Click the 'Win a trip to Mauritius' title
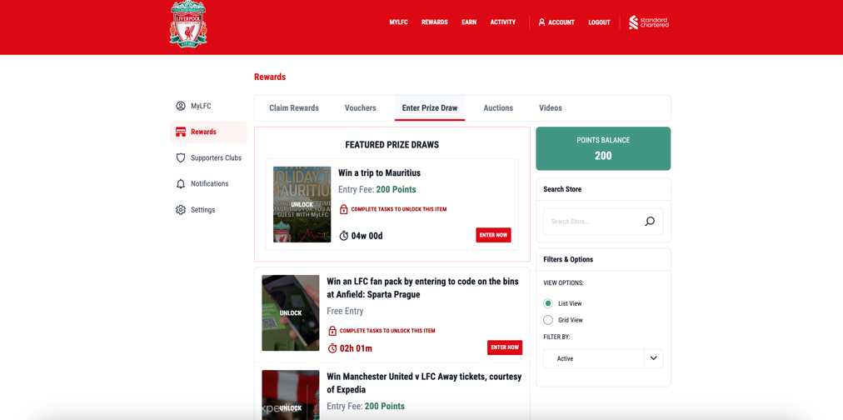843x420 pixels. pyautogui.click(x=379, y=173)
